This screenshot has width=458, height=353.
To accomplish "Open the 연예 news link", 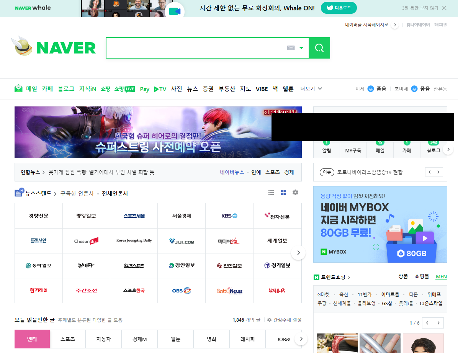I will 256,172.
